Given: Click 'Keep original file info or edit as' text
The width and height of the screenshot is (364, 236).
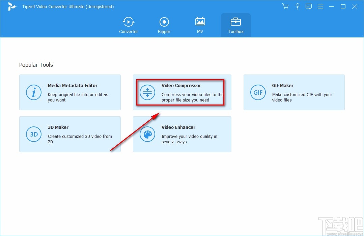Looking at the screenshot, I should [x=78, y=95].
